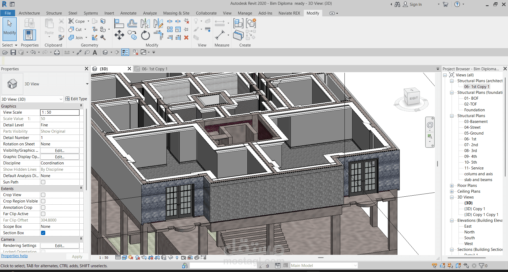Click the Print icon in quick access toolbar
Screen dimensions: 508x272
point(57,52)
